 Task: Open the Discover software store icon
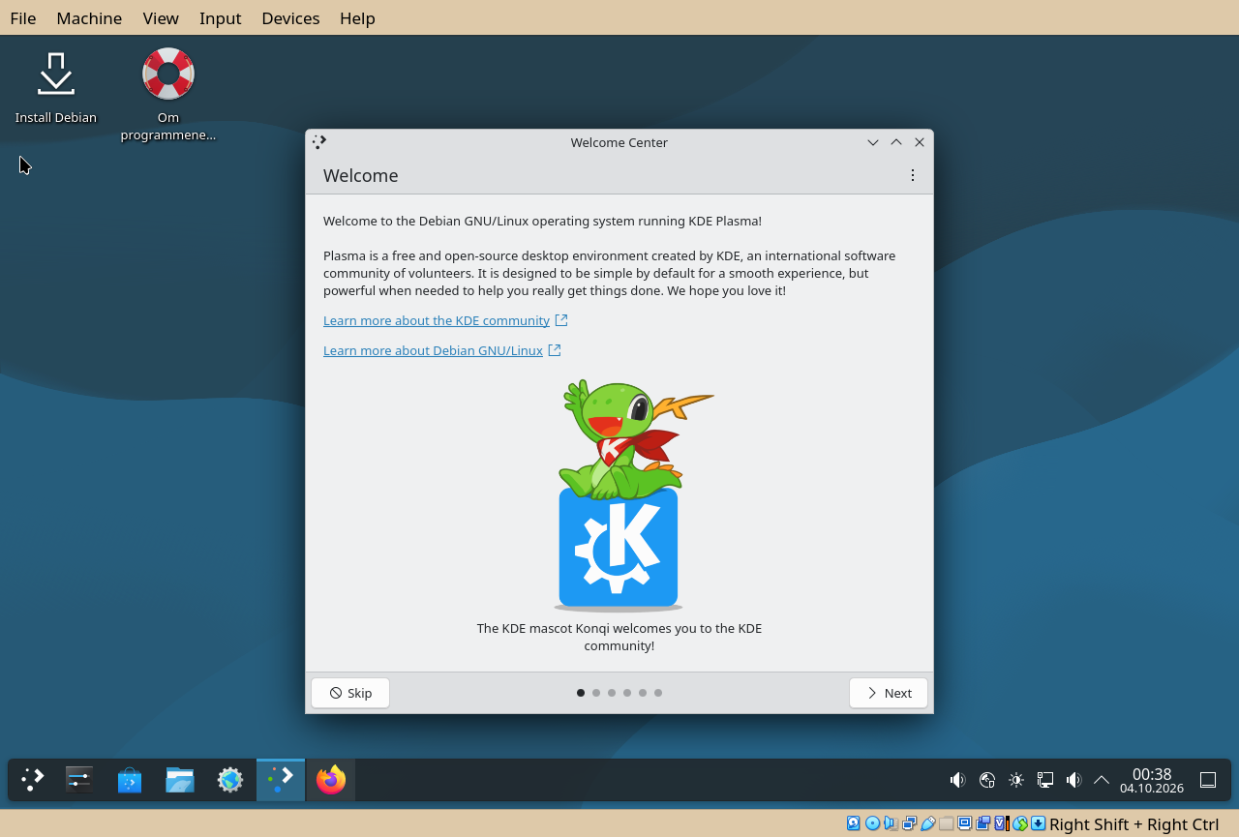pos(130,780)
